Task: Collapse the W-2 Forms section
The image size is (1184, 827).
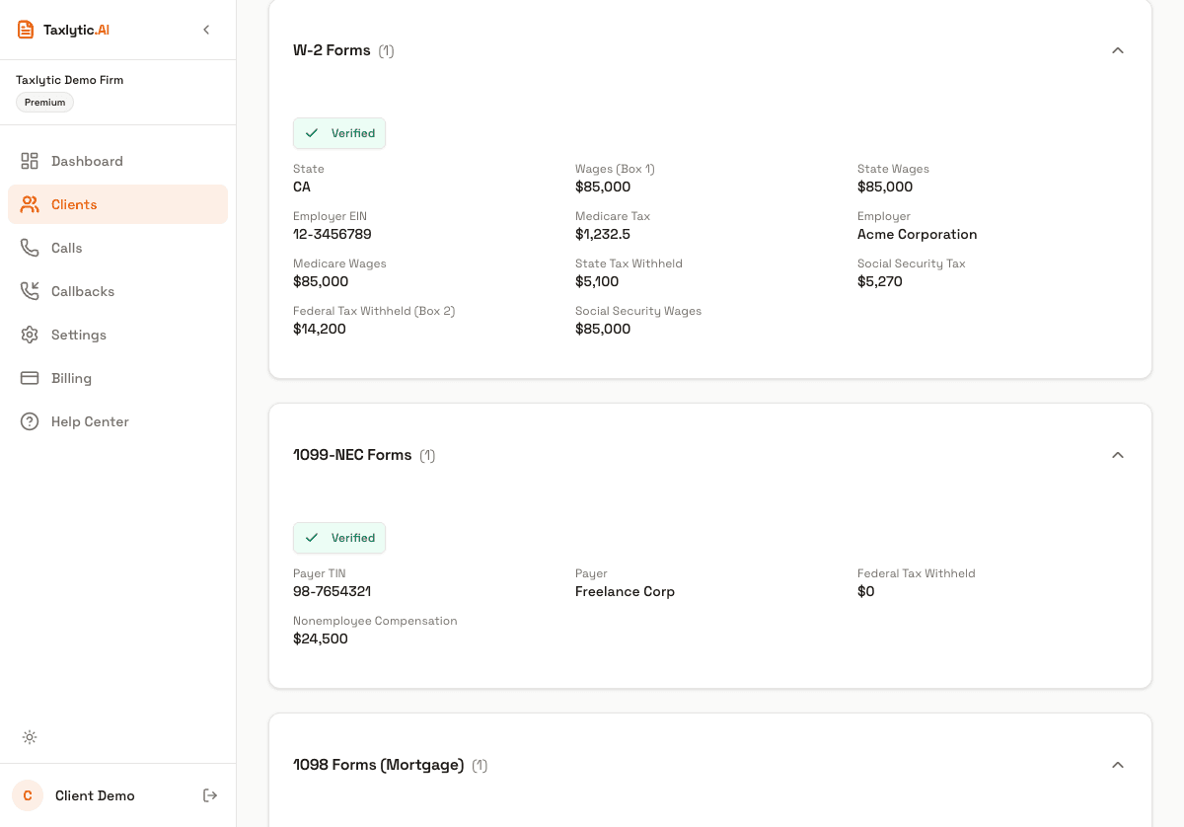Action: point(1118,49)
